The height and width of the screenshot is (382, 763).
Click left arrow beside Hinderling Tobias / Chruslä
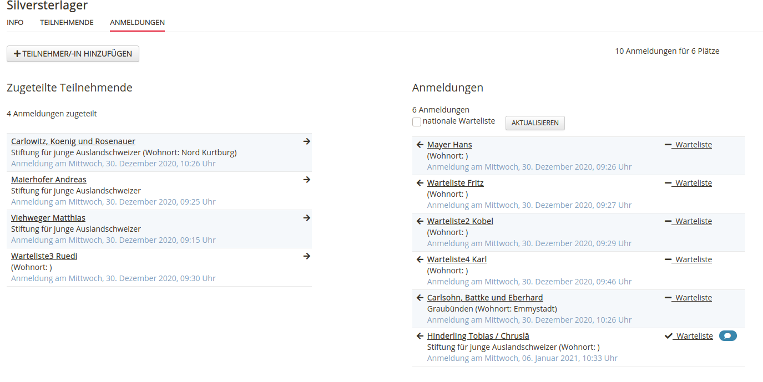pos(420,336)
